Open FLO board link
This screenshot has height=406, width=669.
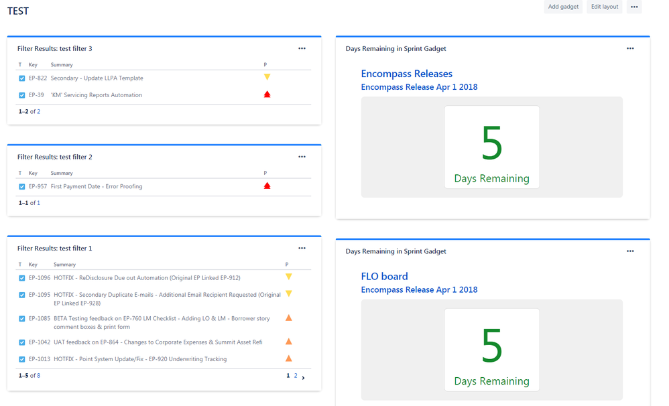pyautogui.click(x=384, y=276)
